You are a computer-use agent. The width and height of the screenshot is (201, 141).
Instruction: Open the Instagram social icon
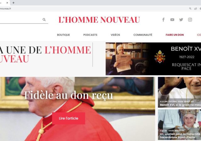coord(190,19)
